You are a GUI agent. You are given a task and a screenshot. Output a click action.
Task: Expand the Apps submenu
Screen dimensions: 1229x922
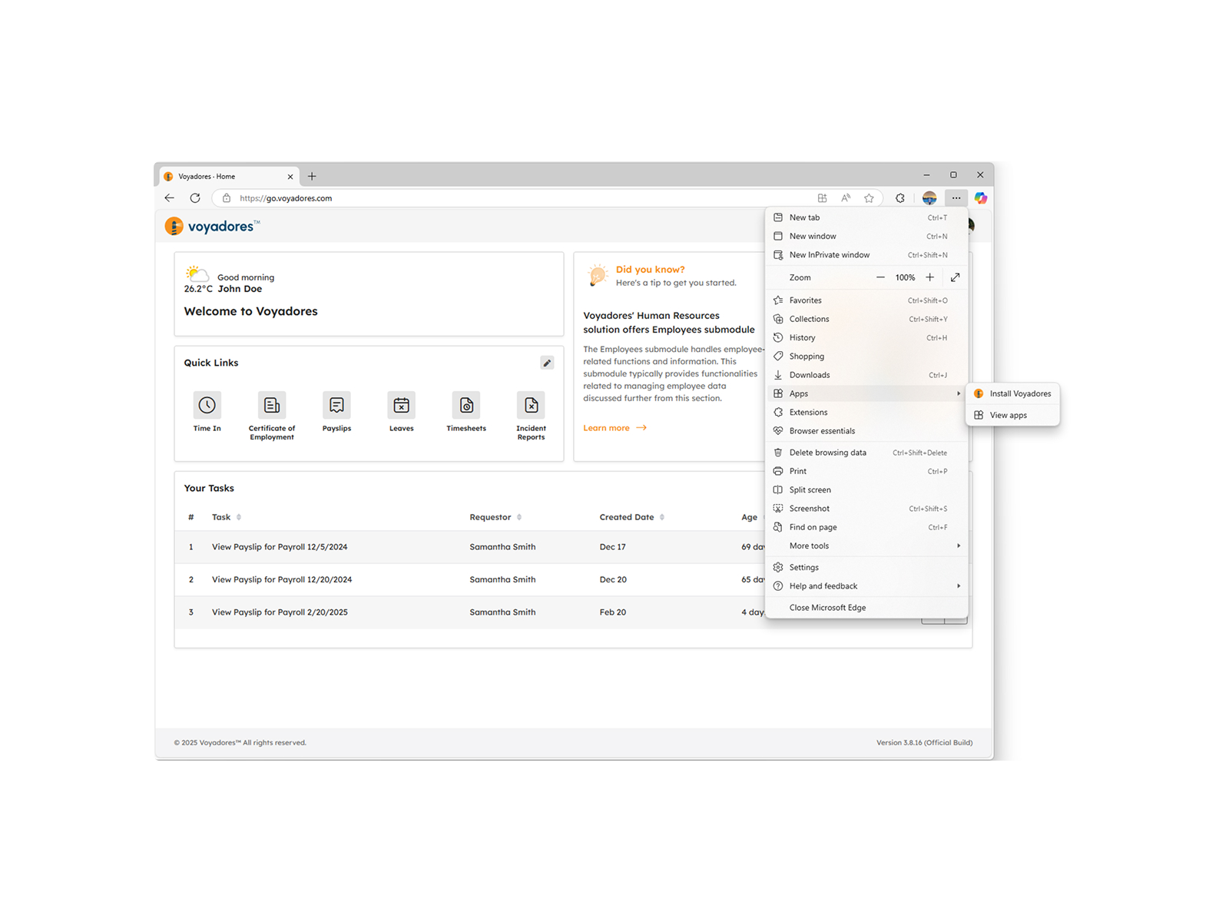point(866,393)
